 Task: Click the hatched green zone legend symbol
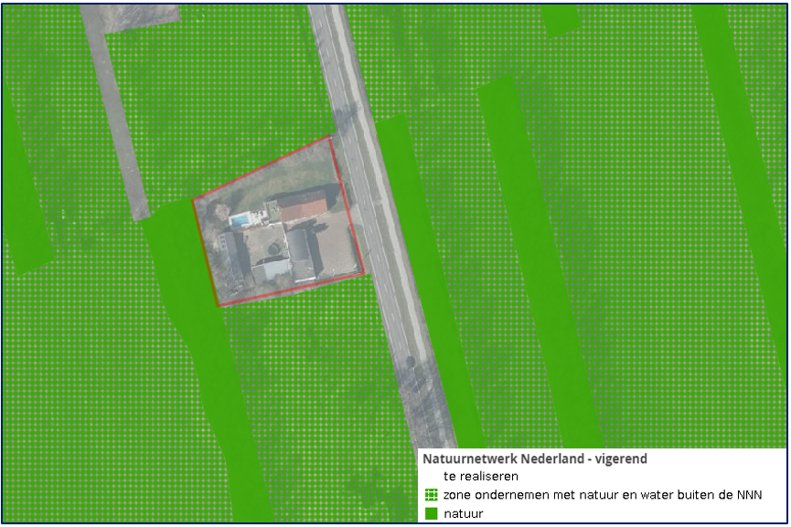(431, 495)
